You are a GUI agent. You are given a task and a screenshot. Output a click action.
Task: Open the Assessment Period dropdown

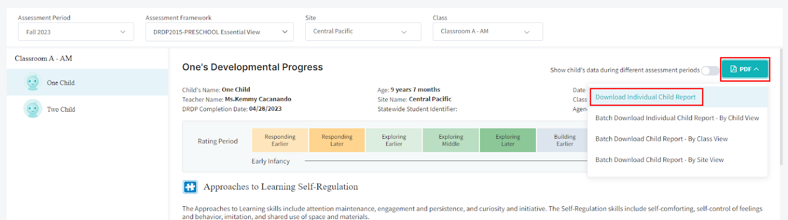coord(76,32)
